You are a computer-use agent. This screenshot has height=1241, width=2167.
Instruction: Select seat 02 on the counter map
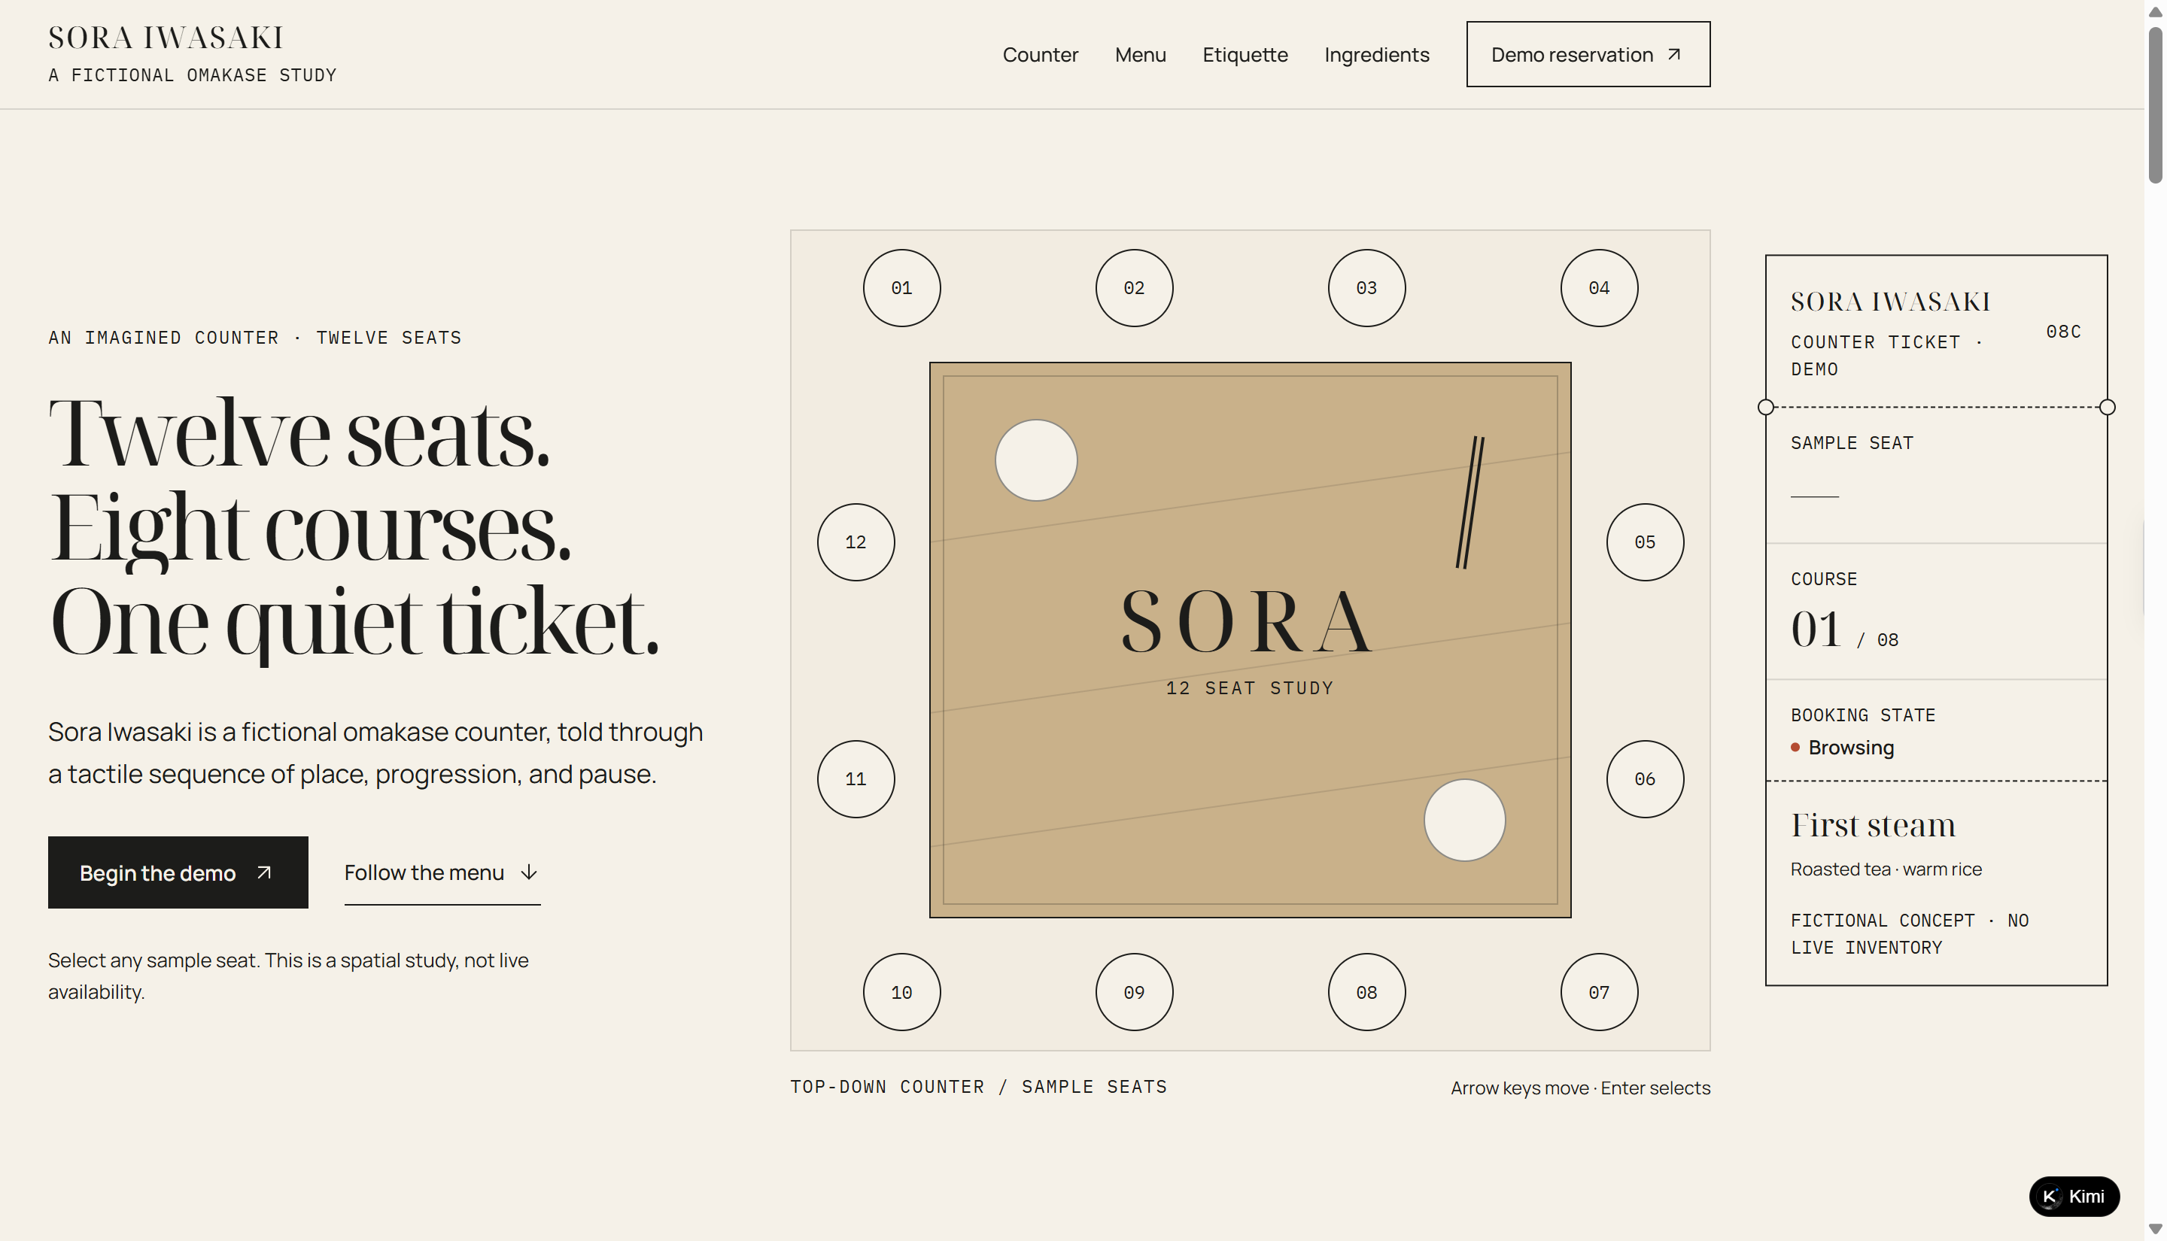(1134, 288)
